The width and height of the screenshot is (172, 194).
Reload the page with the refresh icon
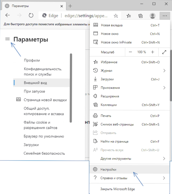pyautogui.click(x=31, y=15)
